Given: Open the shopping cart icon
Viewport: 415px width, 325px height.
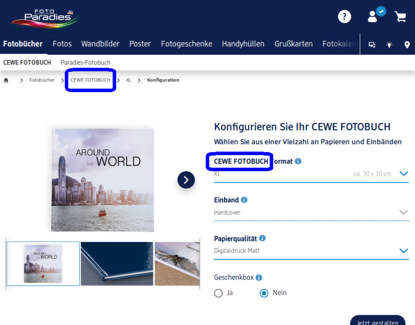Looking at the screenshot, I should point(400,17).
